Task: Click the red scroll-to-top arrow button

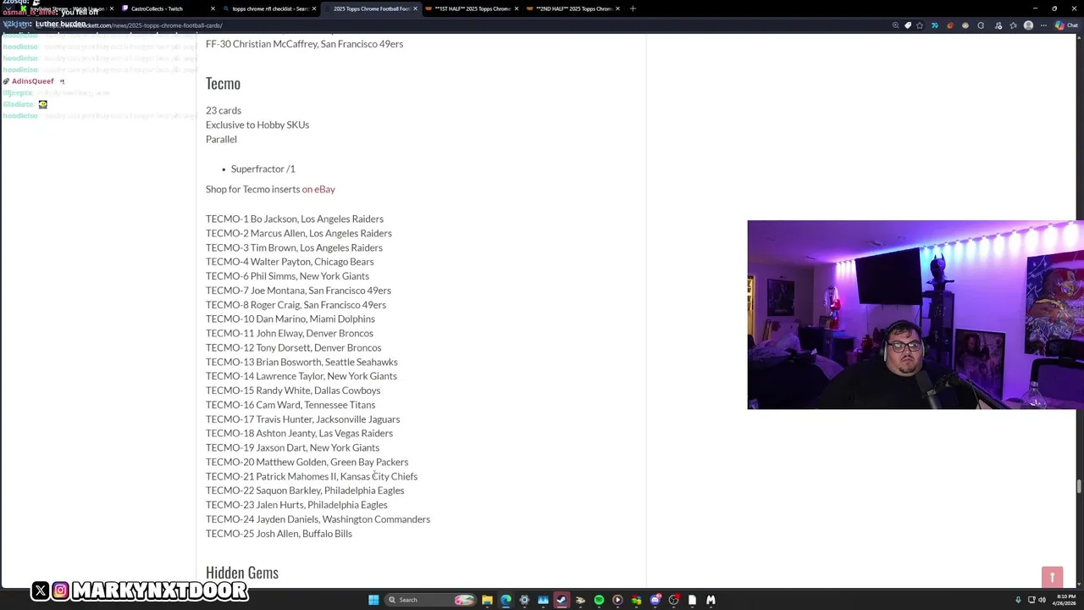Action: (x=1052, y=577)
